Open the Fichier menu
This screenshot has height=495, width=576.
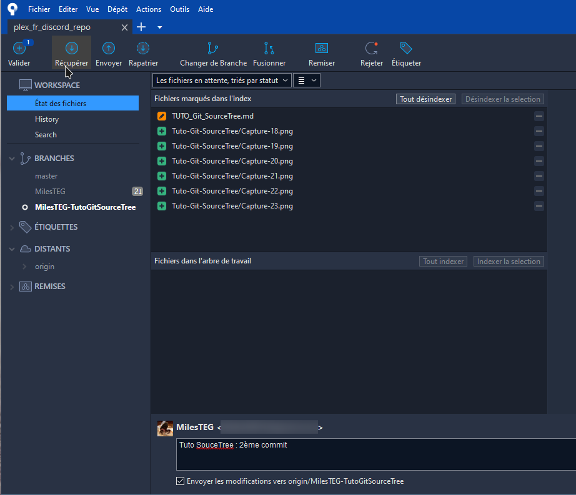tap(39, 9)
